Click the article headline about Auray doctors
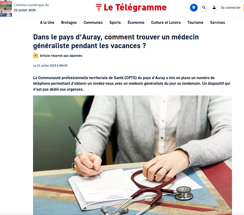The width and height of the screenshot is (244, 215). click(x=116, y=41)
